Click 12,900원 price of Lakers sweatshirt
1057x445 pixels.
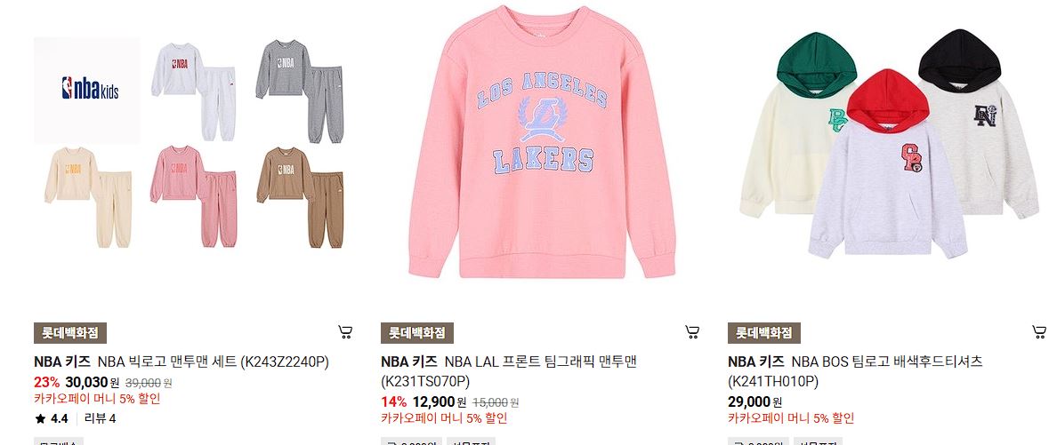point(440,402)
